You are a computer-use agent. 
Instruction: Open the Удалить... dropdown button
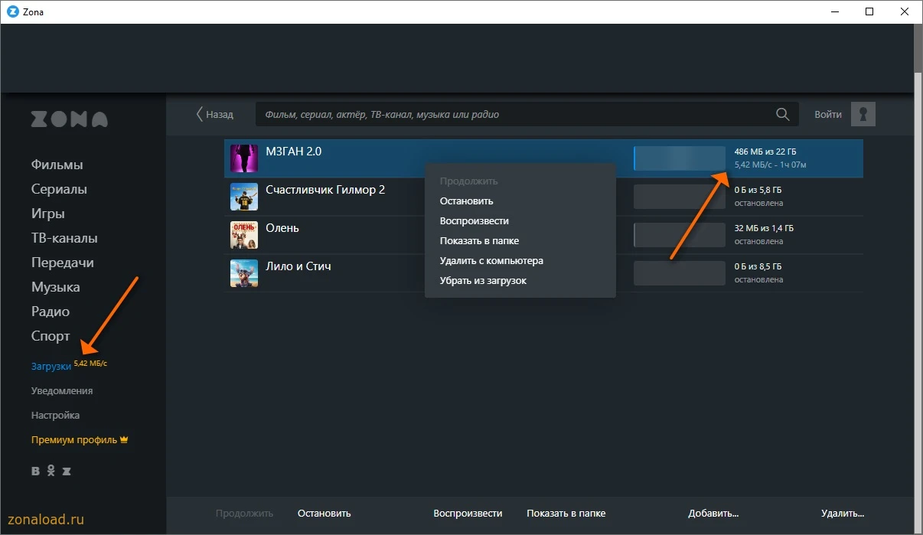coord(842,513)
